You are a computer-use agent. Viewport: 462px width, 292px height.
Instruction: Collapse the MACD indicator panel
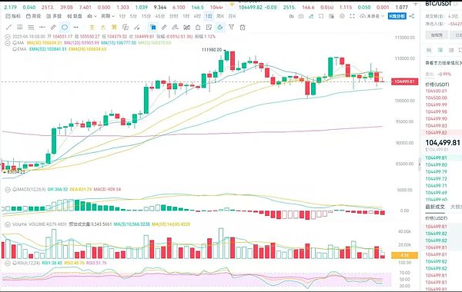pyautogui.click(x=8, y=190)
